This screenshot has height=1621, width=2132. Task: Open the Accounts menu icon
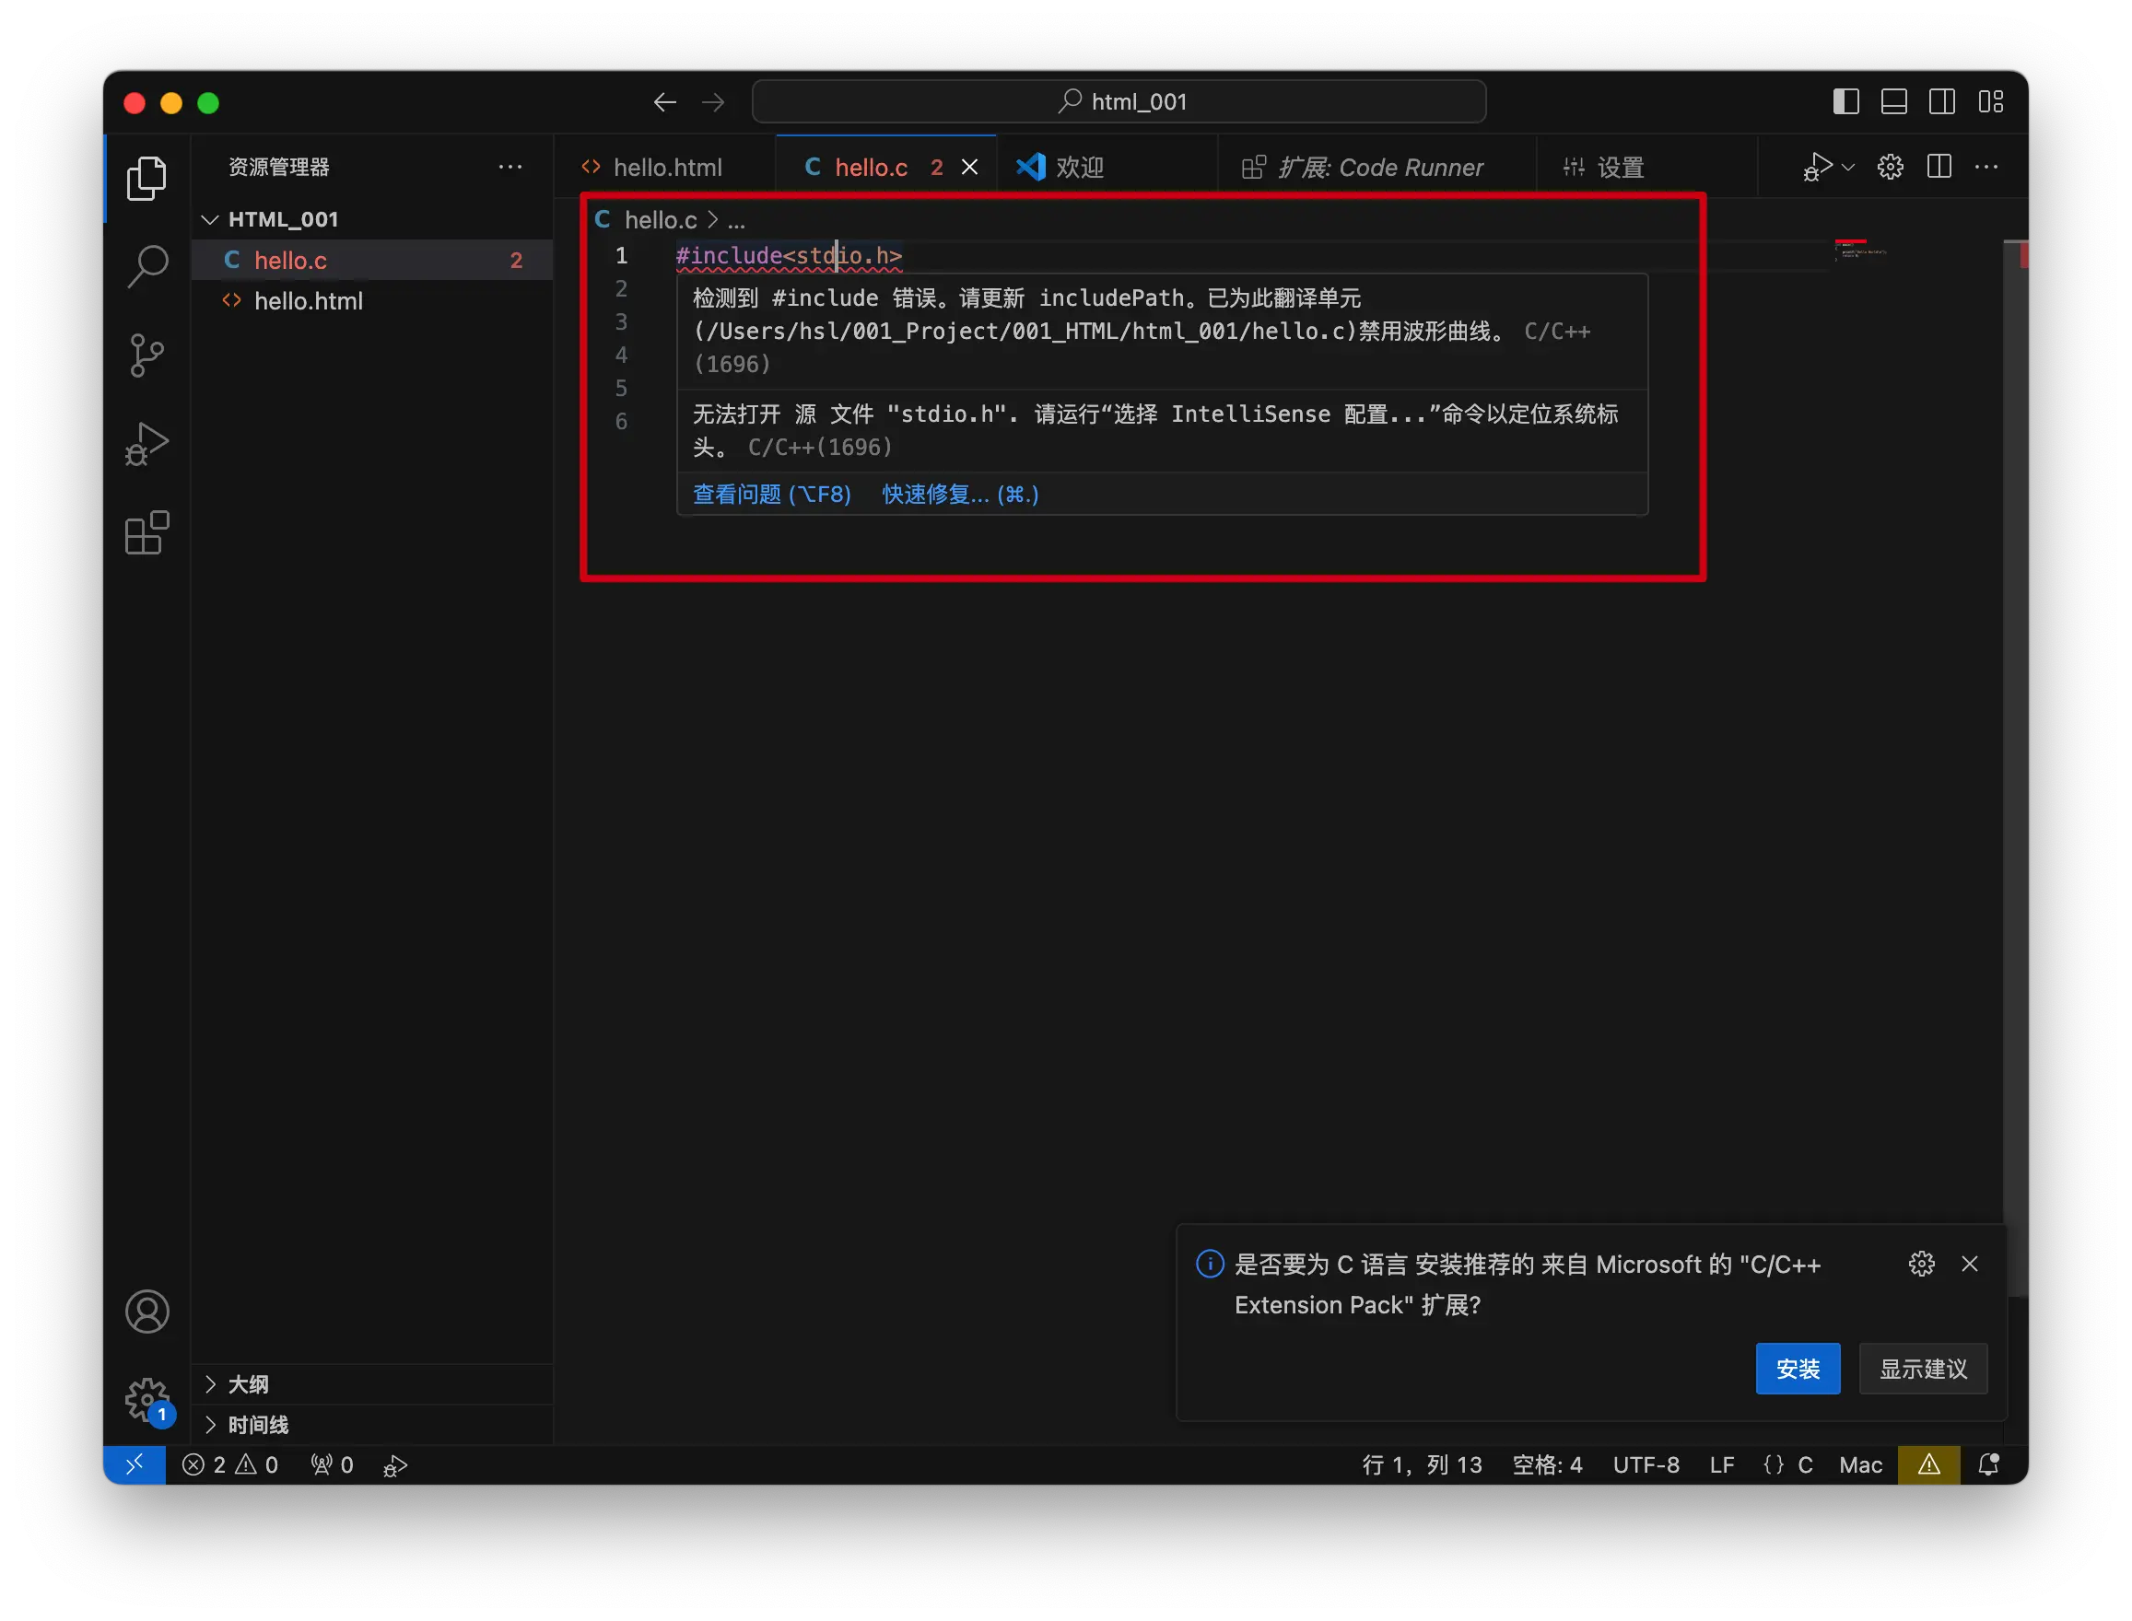click(146, 1312)
